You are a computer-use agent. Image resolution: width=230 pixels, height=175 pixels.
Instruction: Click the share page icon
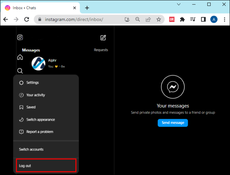pyautogui.click(x=148, y=19)
